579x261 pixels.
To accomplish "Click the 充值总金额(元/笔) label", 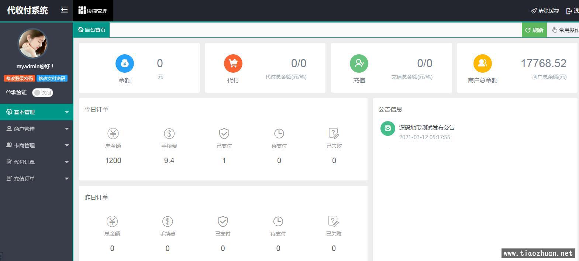I will coord(412,77).
